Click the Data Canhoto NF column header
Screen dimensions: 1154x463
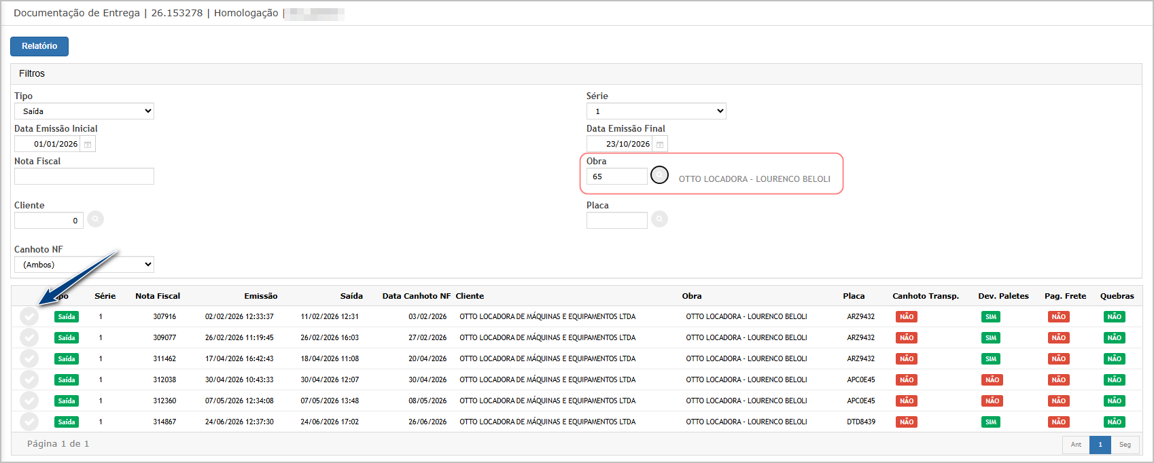pyautogui.click(x=417, y=296)
